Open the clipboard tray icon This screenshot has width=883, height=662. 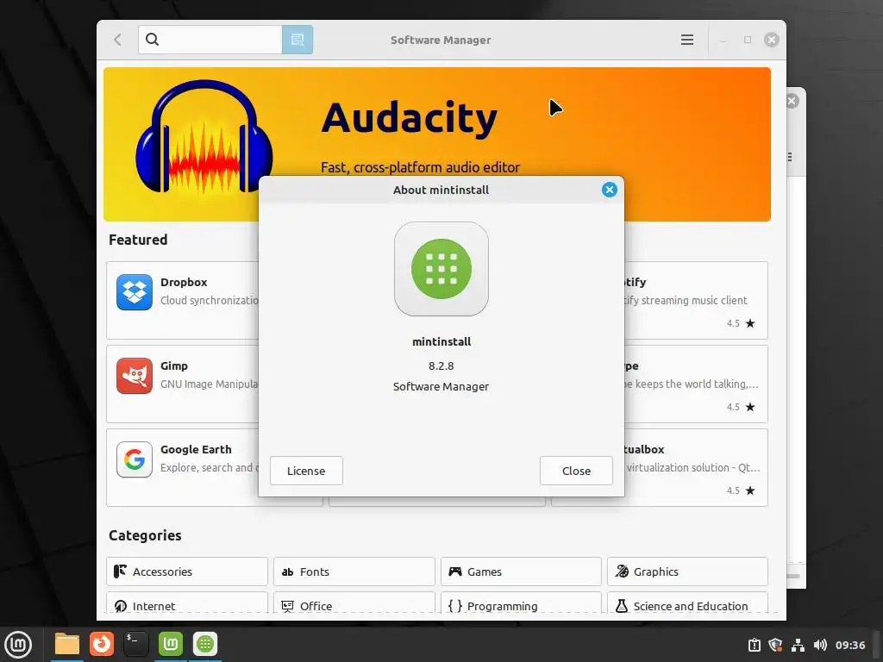tap(755, 645)
